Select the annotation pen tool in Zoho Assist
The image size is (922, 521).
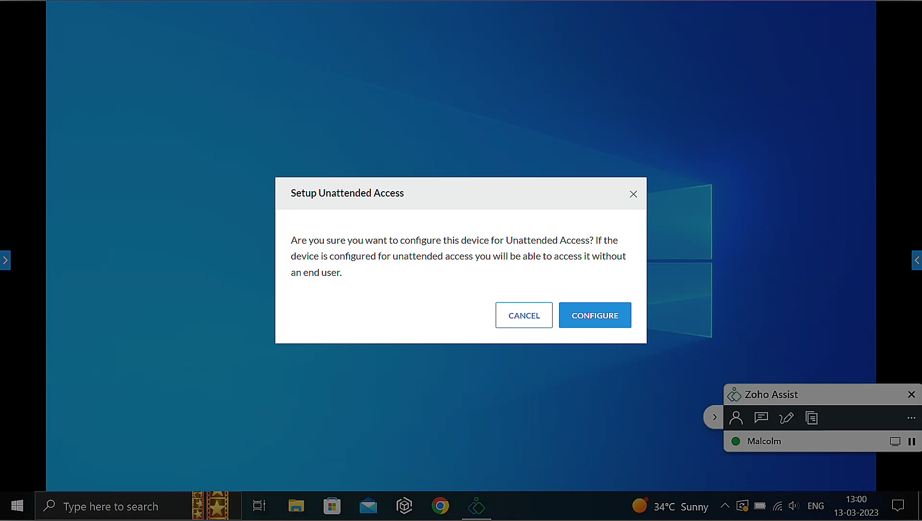tap(786, 418)
